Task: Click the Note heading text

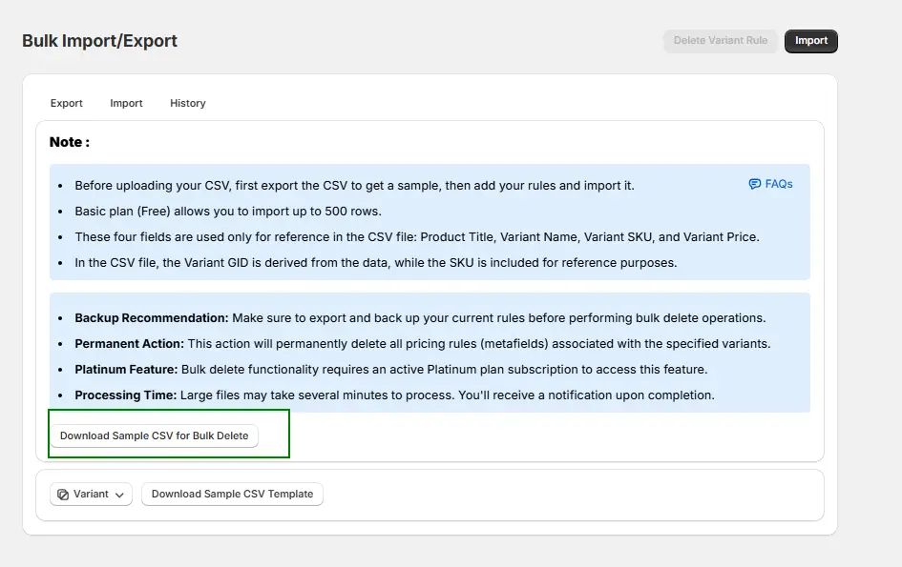Action: click(70, 142)
